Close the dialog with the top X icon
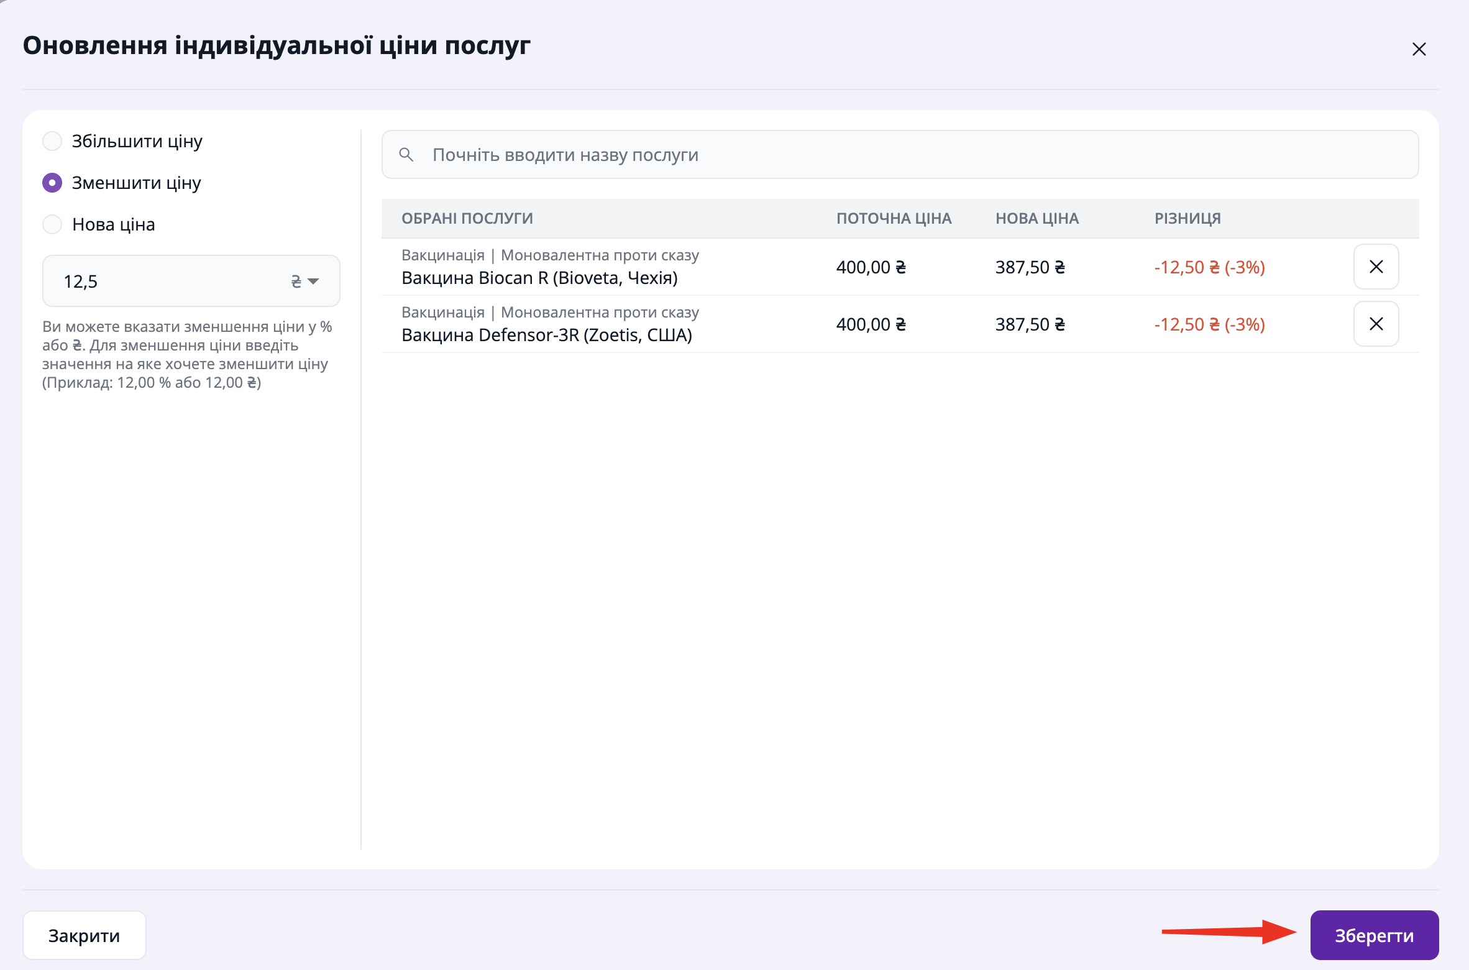 (1419, 49)
